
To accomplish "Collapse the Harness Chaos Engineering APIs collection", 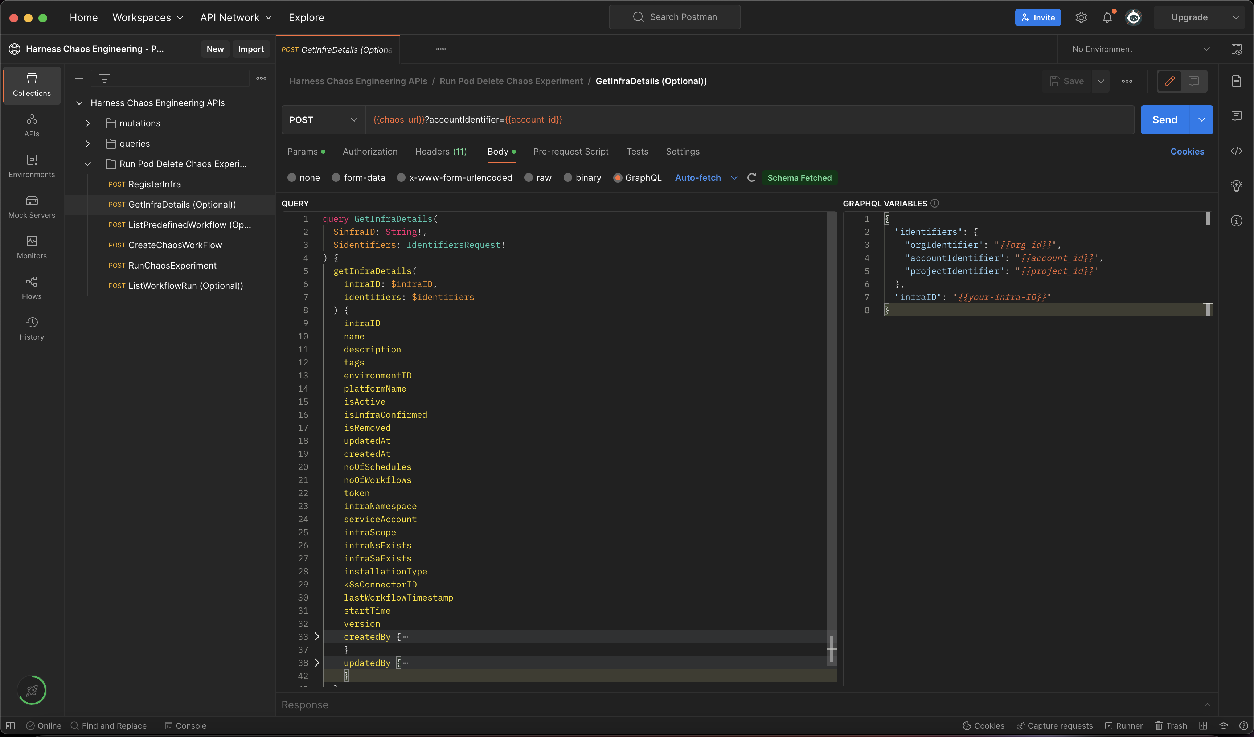I will [x=79, y=103].
